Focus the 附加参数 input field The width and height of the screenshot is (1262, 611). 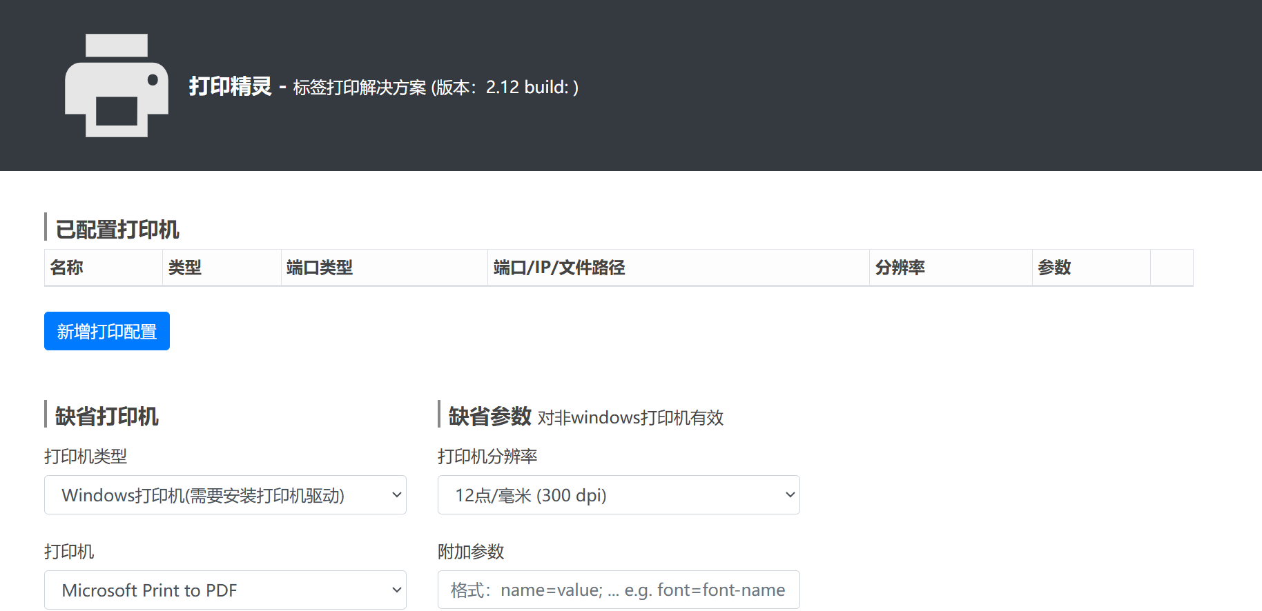[x=619, y=590]
